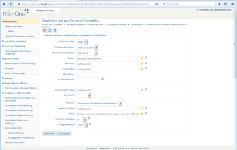Toggle Navigation ein/aus button

coord(45,10)
